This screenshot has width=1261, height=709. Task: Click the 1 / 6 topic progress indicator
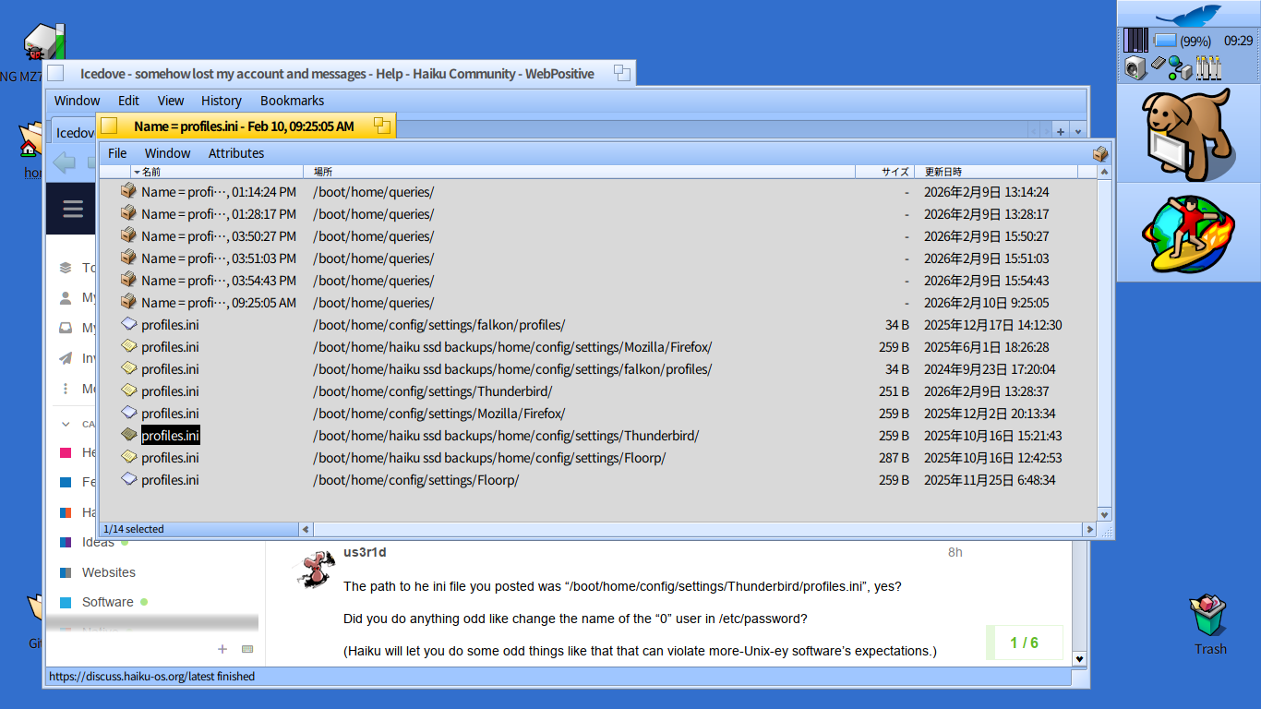(x=1024, y=643)
